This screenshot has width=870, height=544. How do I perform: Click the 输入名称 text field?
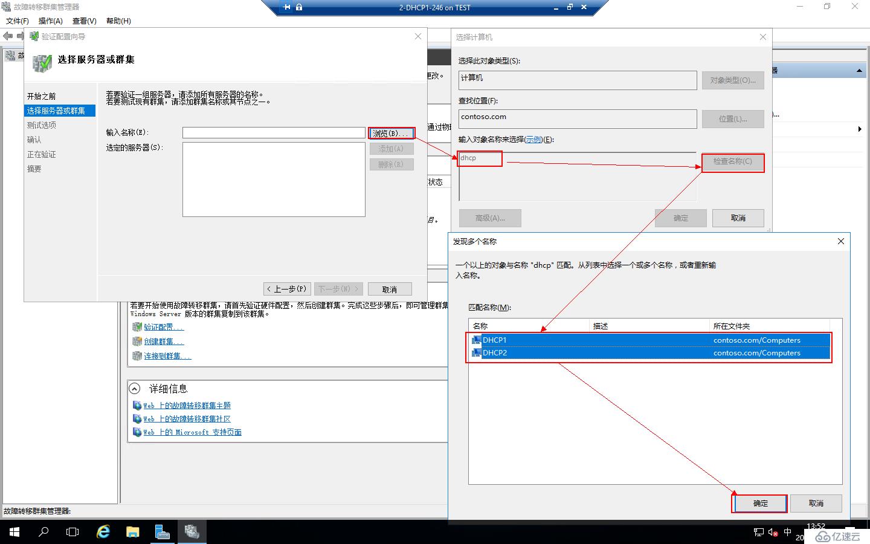pyautogui.click(x=274, y=132)
